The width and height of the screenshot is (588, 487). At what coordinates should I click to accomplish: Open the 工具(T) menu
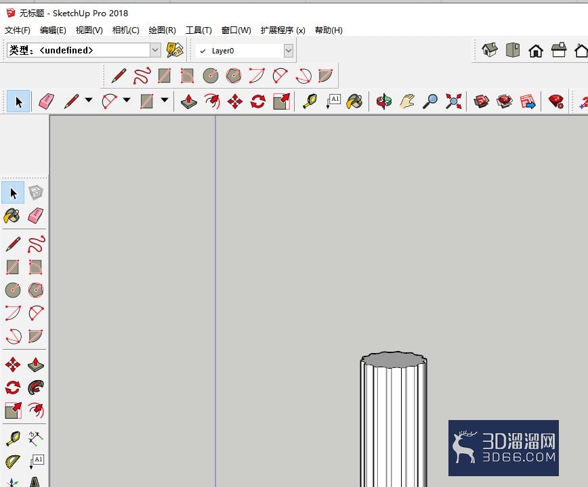198,30
